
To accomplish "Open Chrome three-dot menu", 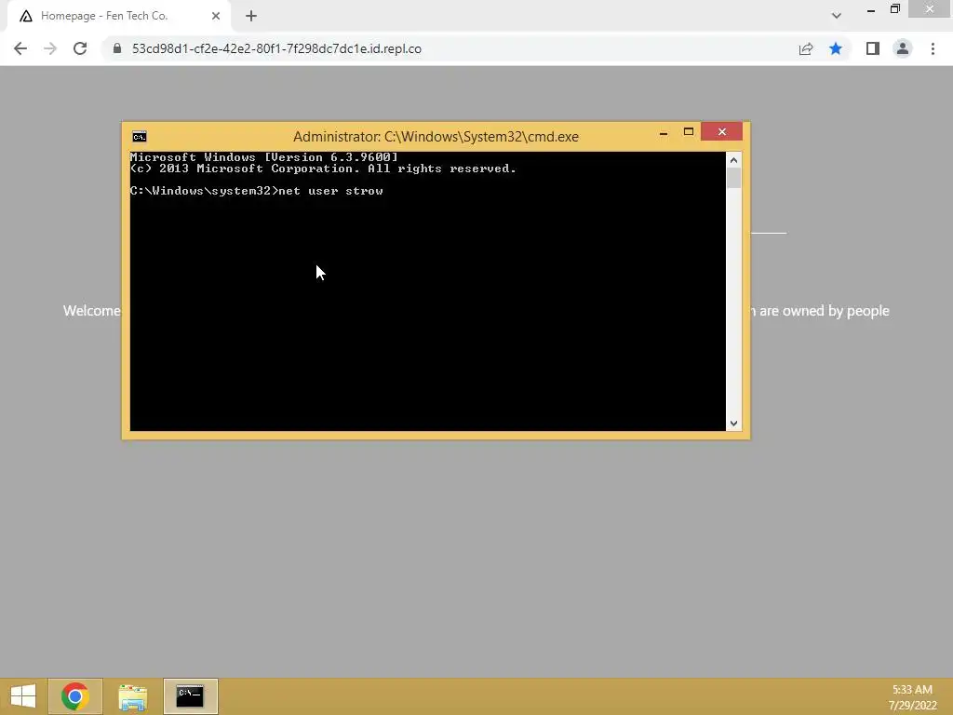I will (x=933, y=48).
